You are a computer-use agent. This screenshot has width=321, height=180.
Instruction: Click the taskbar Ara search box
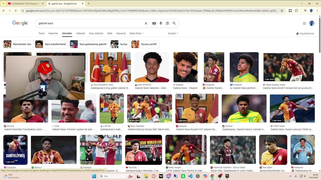pos(117,176)
